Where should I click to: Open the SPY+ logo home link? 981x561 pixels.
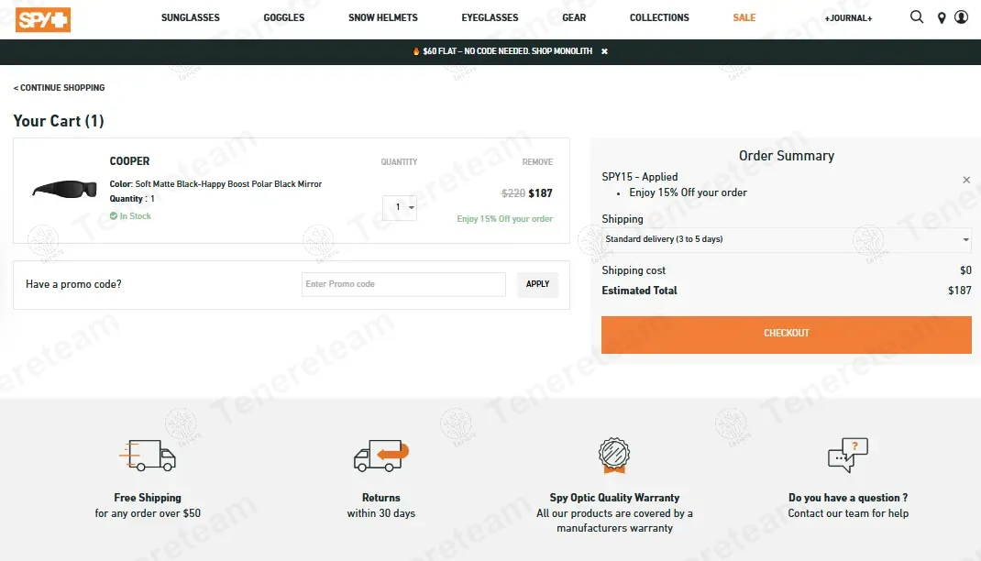point(42,19)
